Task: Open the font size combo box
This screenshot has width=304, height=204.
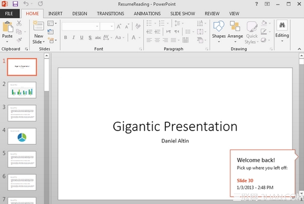Action: (x=107, y=26)
